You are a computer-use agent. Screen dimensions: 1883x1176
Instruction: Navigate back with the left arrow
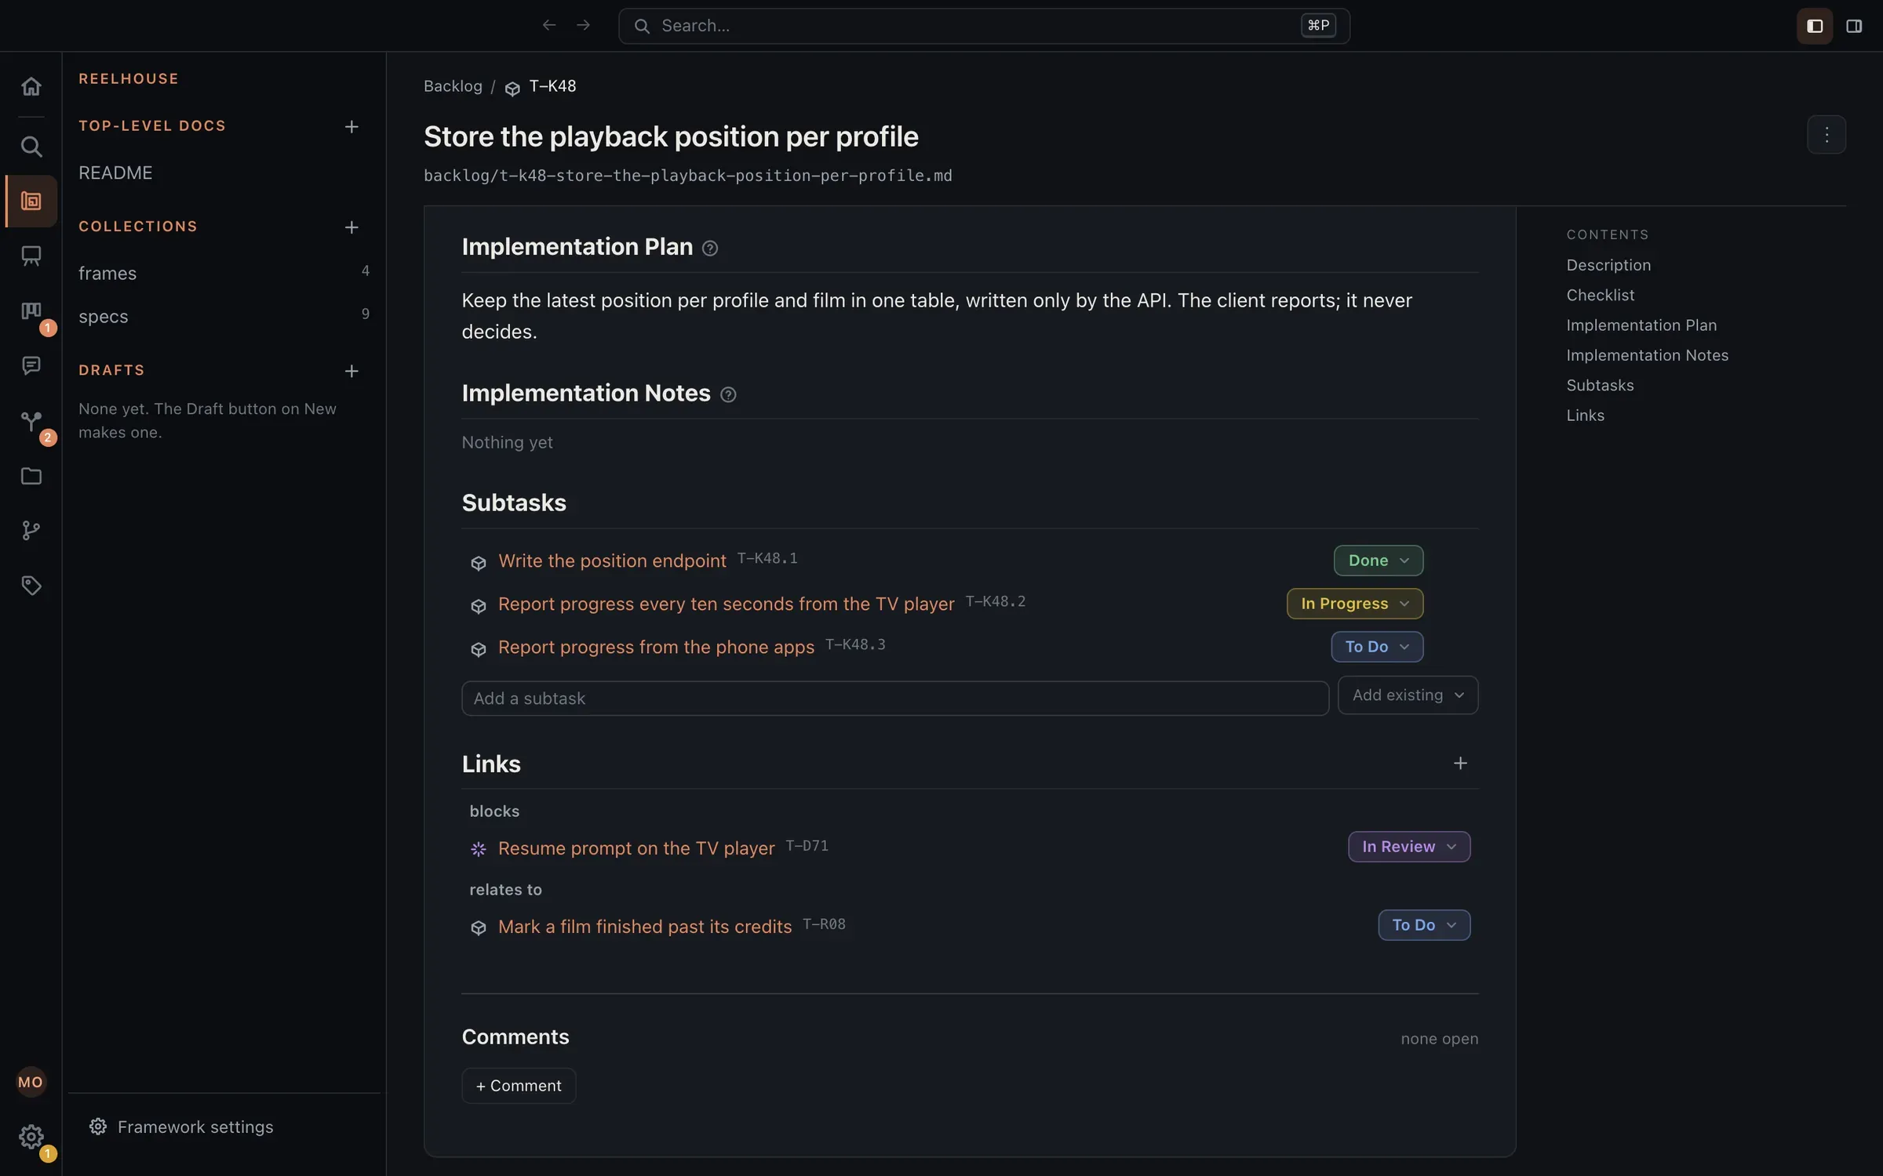[x=549, y=25]
